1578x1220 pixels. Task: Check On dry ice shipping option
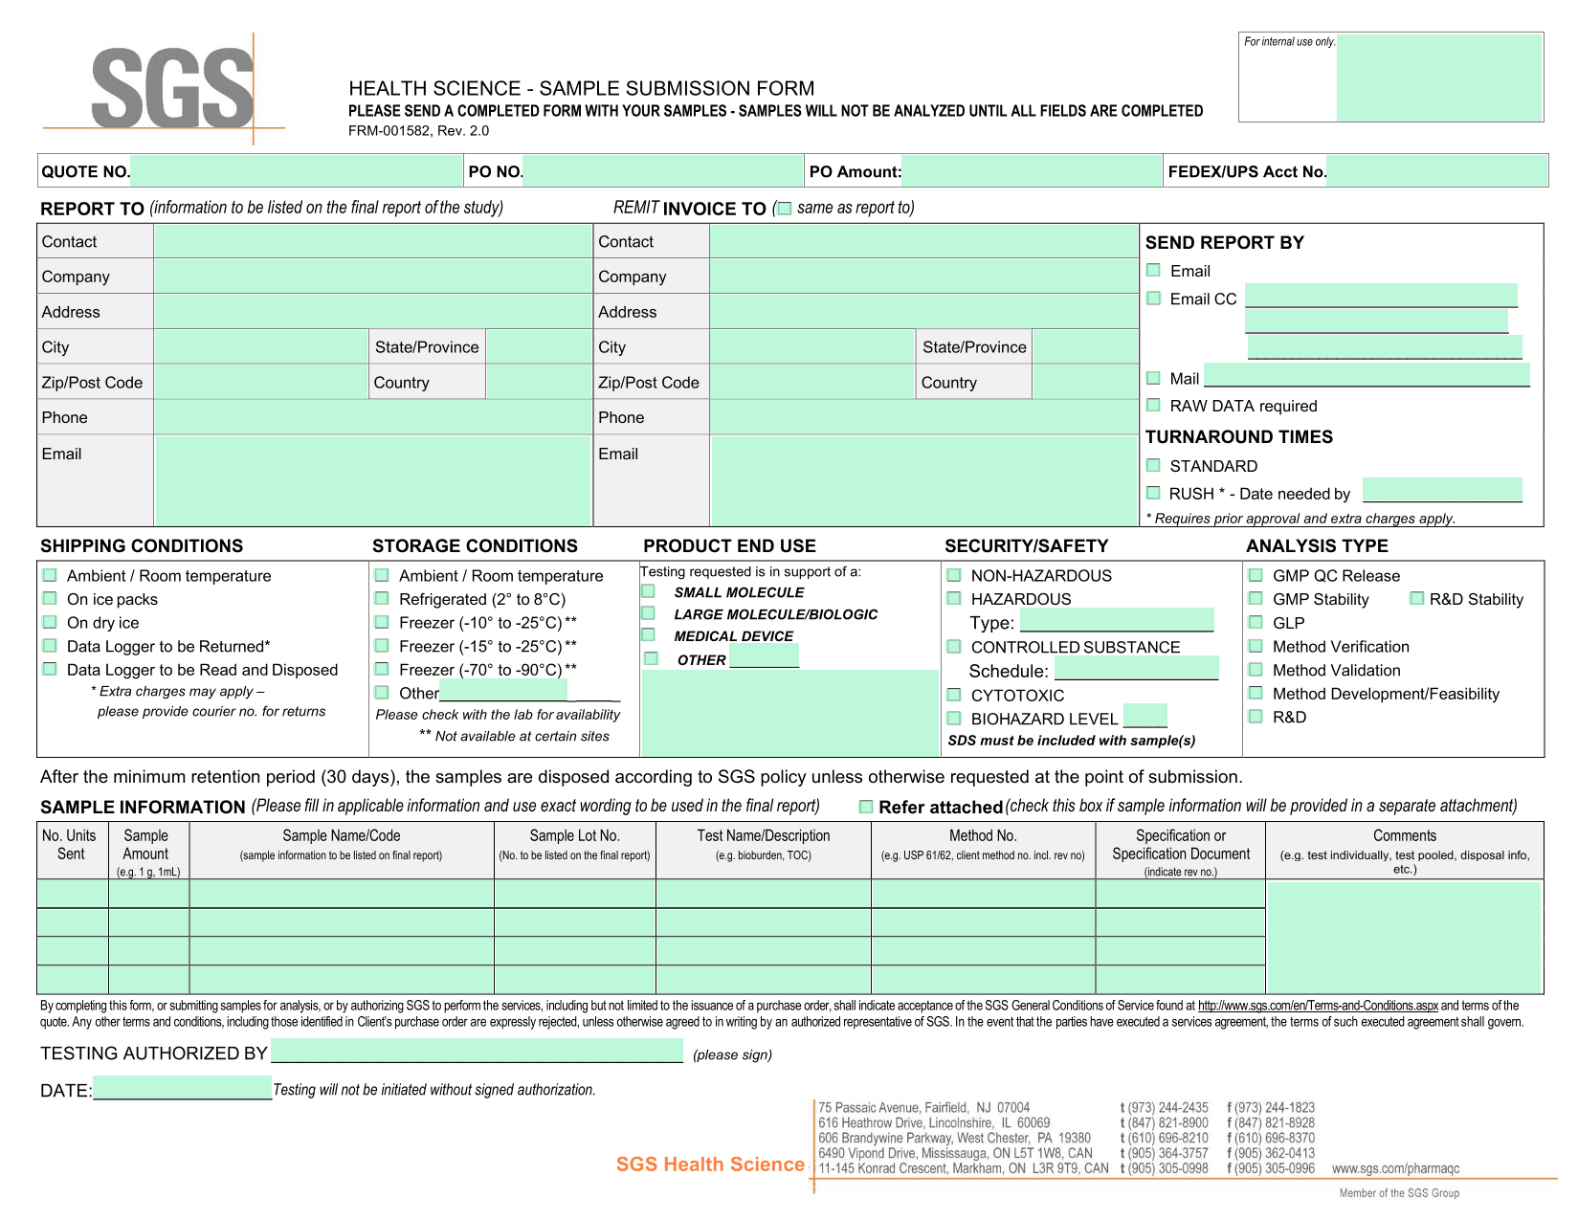click(50, 622)
